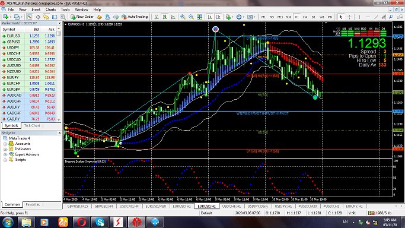Switch to the Tick Chart tab

(32, 126)
